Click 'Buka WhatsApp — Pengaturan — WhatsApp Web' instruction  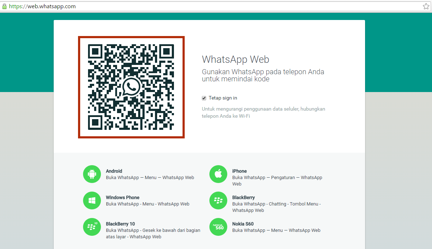[x=277, y=181]
